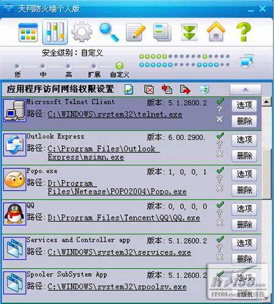Set security level to 中
The width and height of the screenshot is (275, 304).
(x=43, y=67)
